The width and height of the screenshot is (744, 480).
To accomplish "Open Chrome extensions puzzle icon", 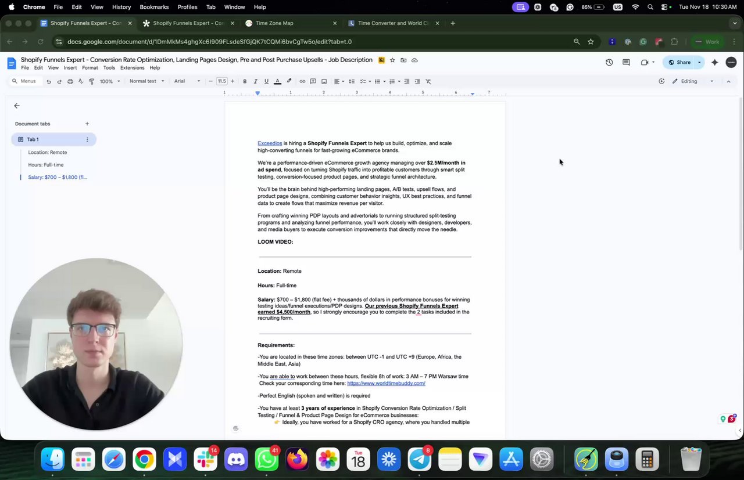I will [674, 42].
